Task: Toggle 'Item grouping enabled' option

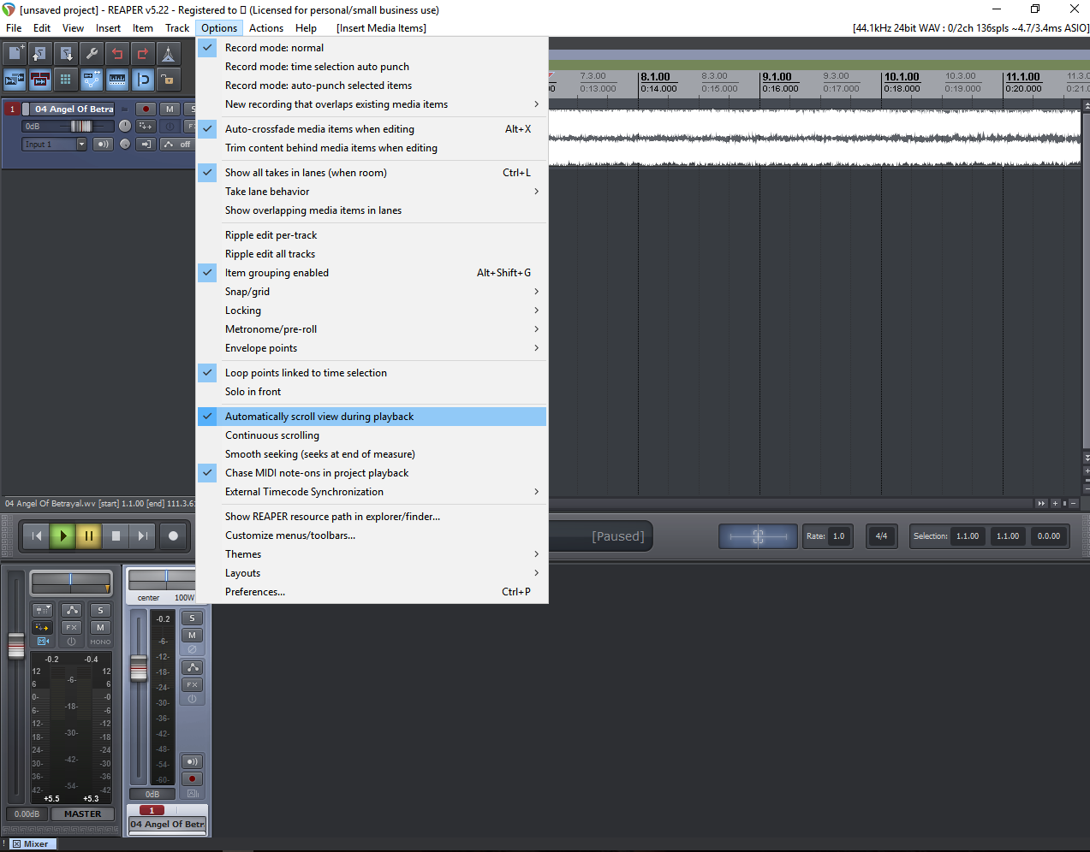Action: pyautogui.click(x=372, y=273)
